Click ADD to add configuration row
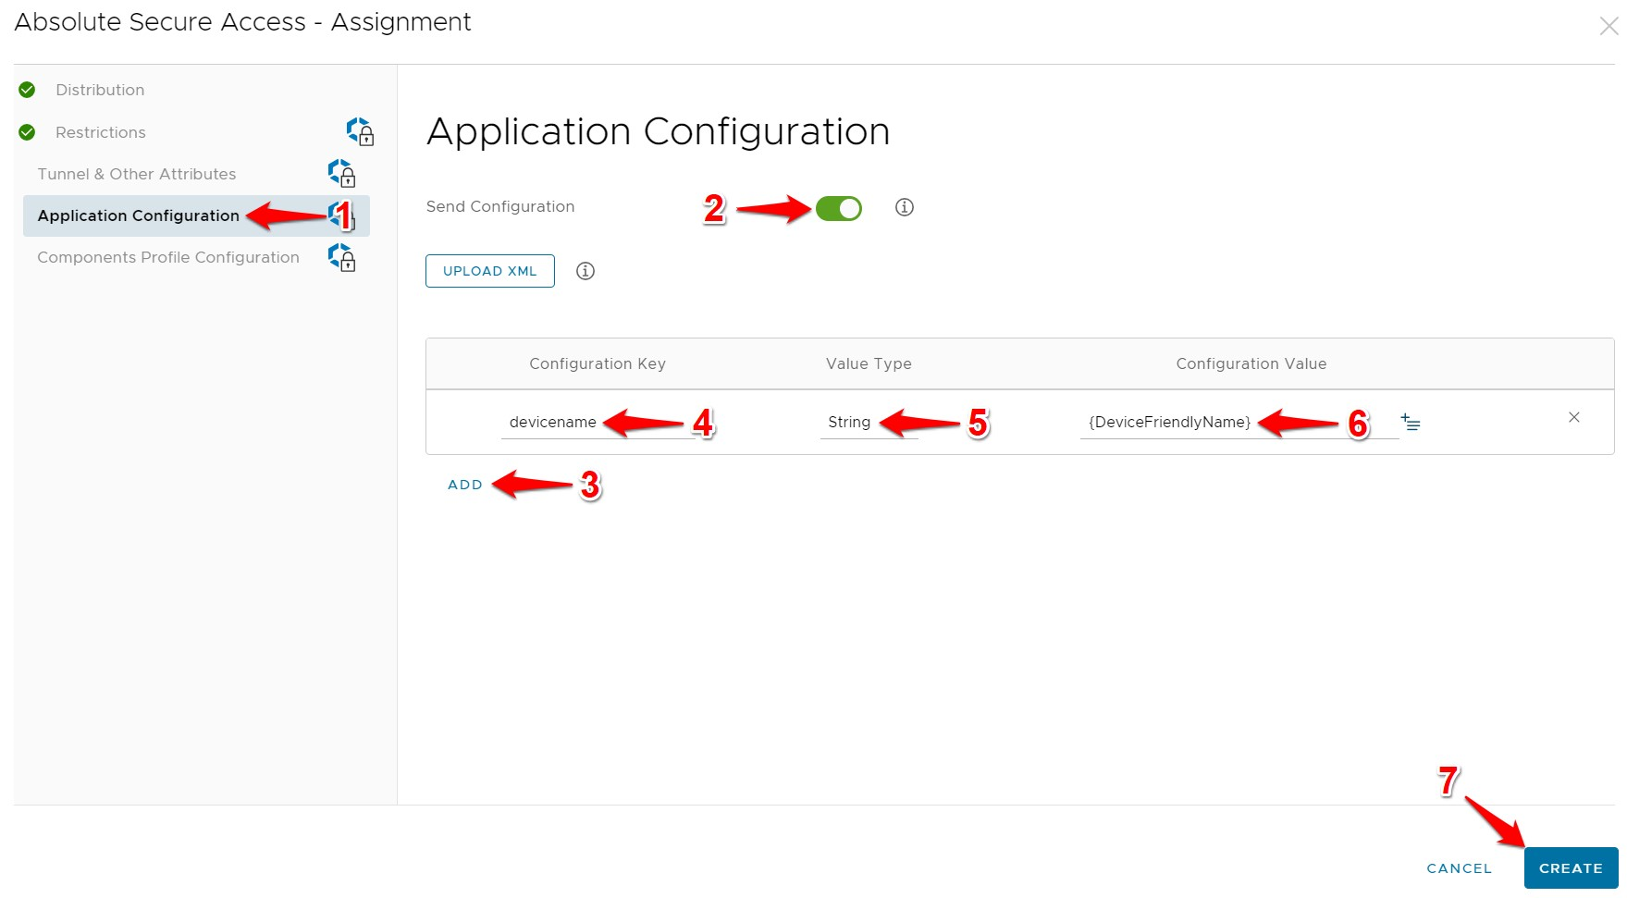Screen dimensions: 1627x898 [465, 485]
